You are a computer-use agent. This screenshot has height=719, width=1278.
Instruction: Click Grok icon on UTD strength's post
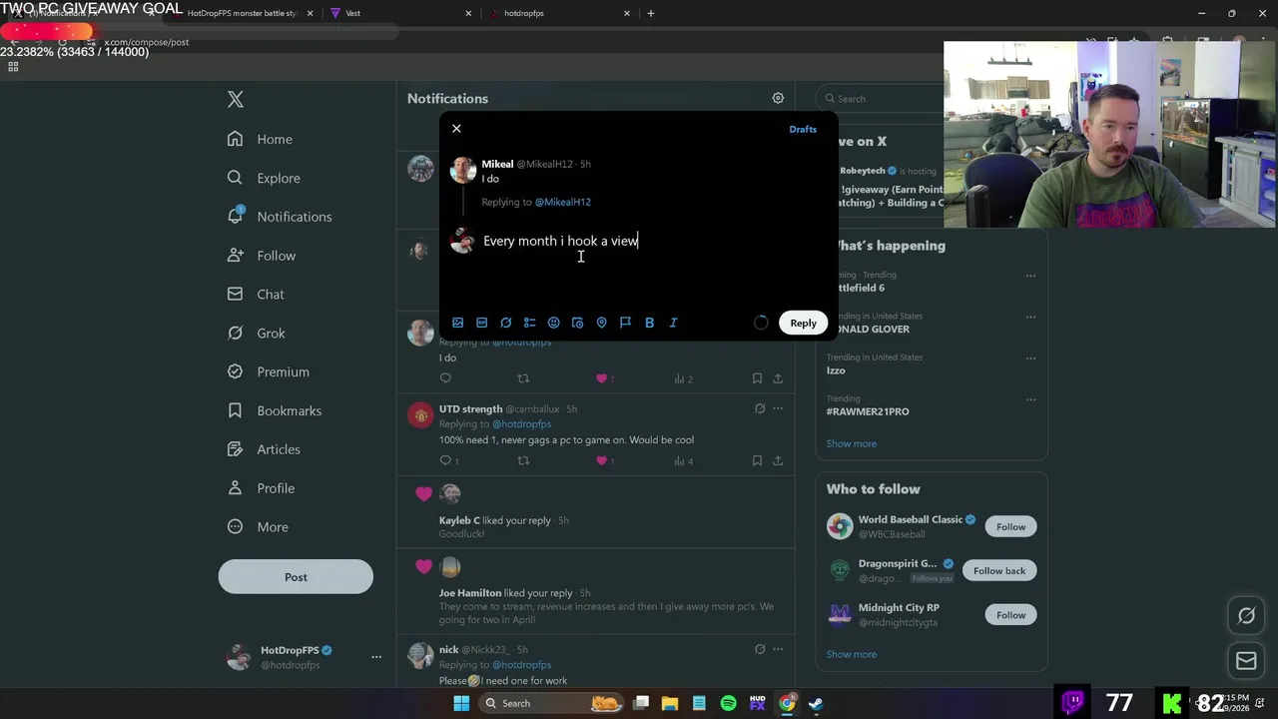760,408
